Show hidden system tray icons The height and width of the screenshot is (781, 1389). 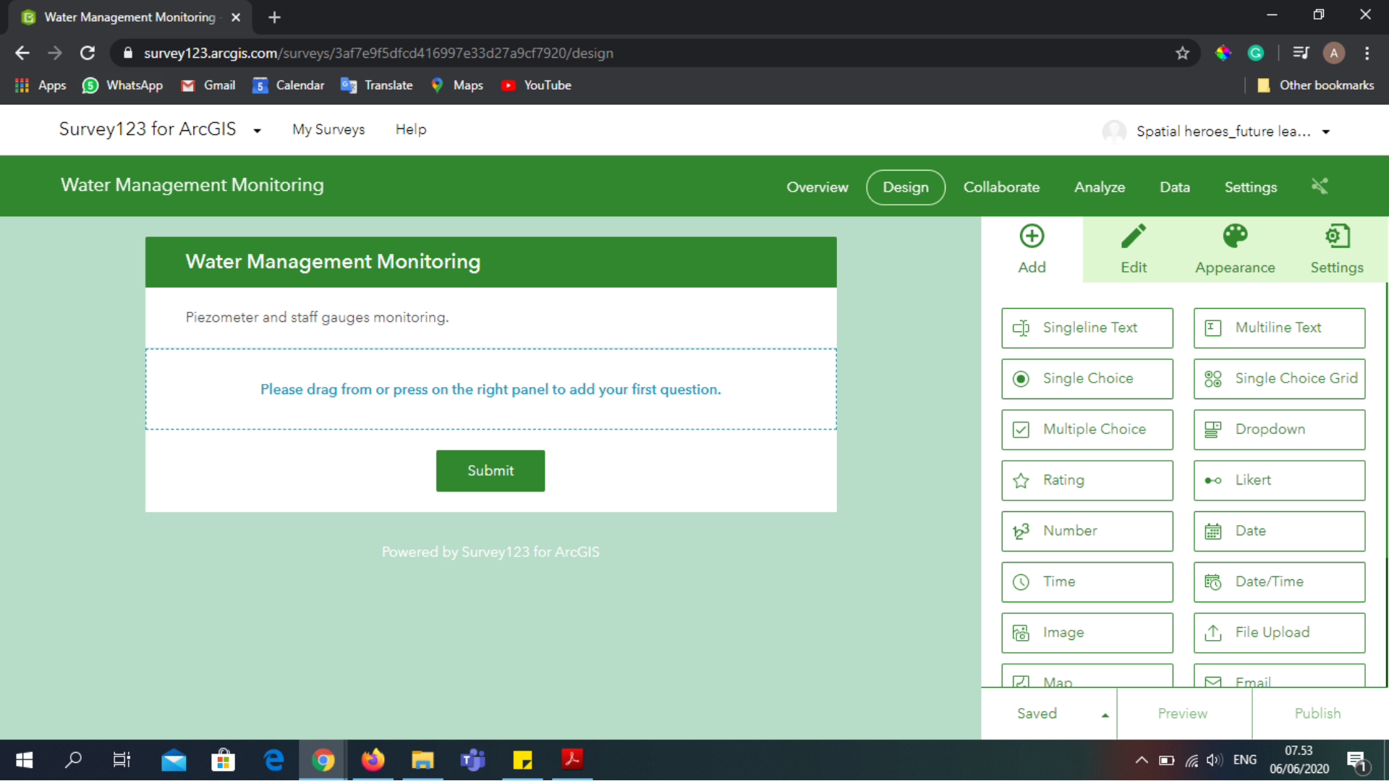[1142, 760]
